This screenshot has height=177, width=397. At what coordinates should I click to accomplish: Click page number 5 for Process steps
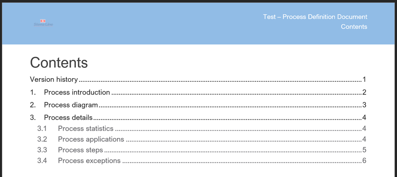pos(364,150)
